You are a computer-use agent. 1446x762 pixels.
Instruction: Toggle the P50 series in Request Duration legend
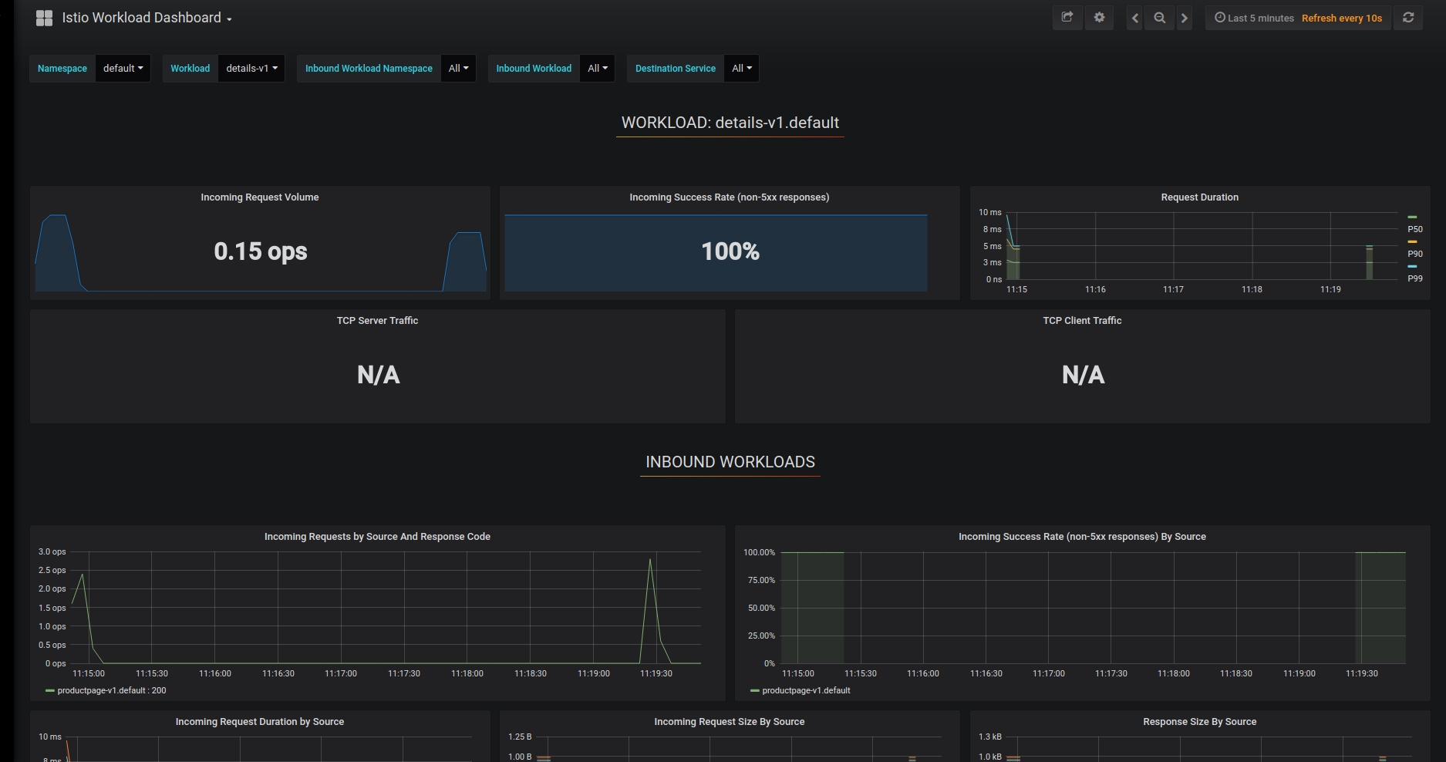[1415, 229]
